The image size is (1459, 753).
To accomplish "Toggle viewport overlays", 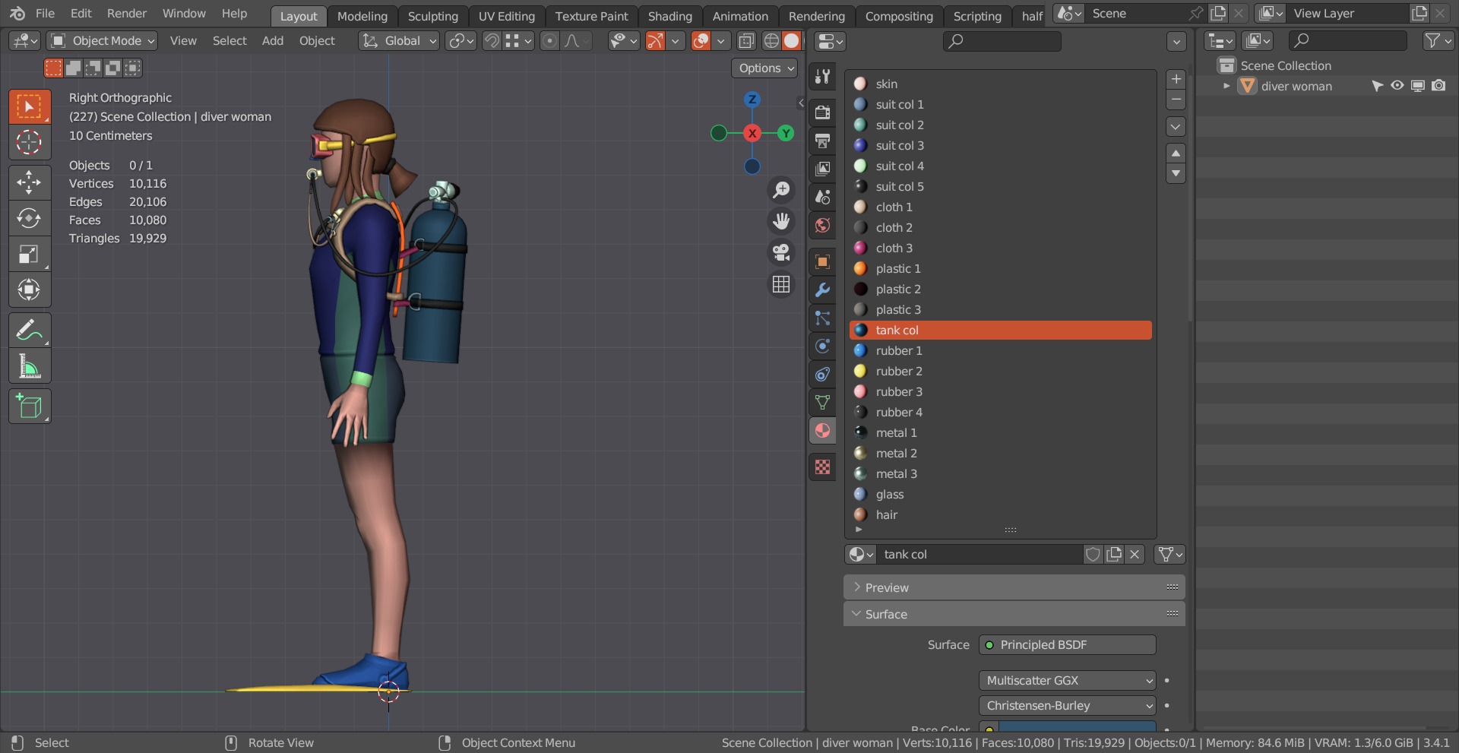I will click(x=701, y=41).
